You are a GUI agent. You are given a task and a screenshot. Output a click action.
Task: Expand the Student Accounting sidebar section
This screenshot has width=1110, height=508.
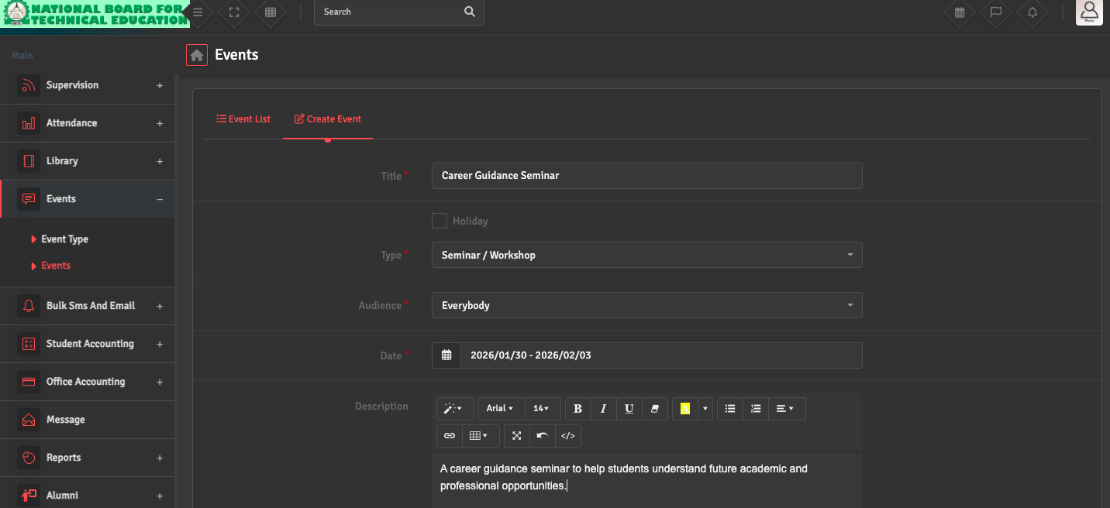pyautogui.click(x=90, y=344)
